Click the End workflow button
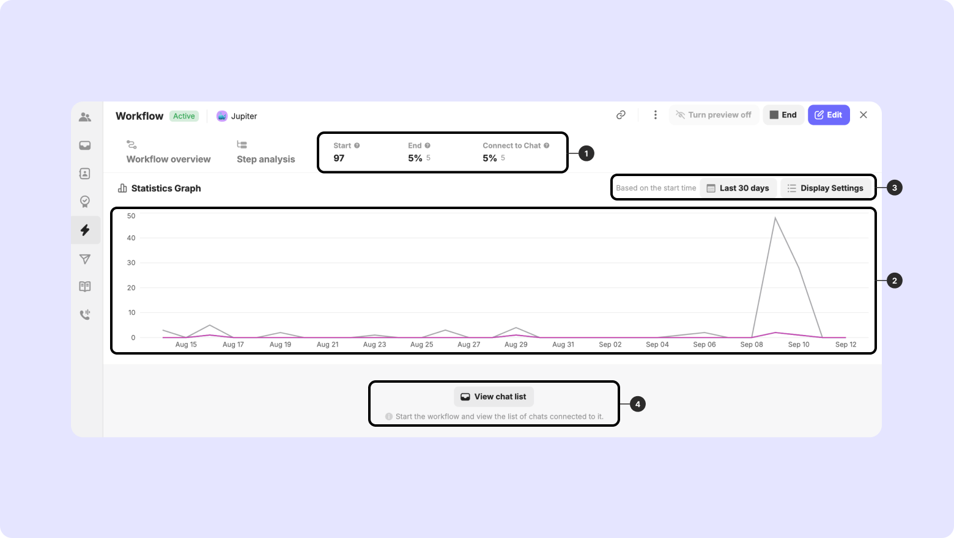 point(783,115)
